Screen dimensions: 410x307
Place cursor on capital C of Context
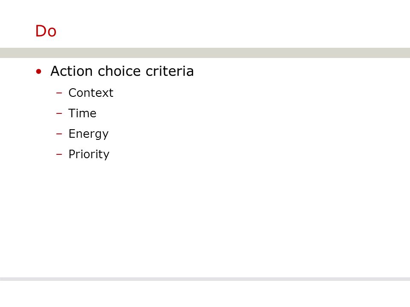click(x=73, y=93)
